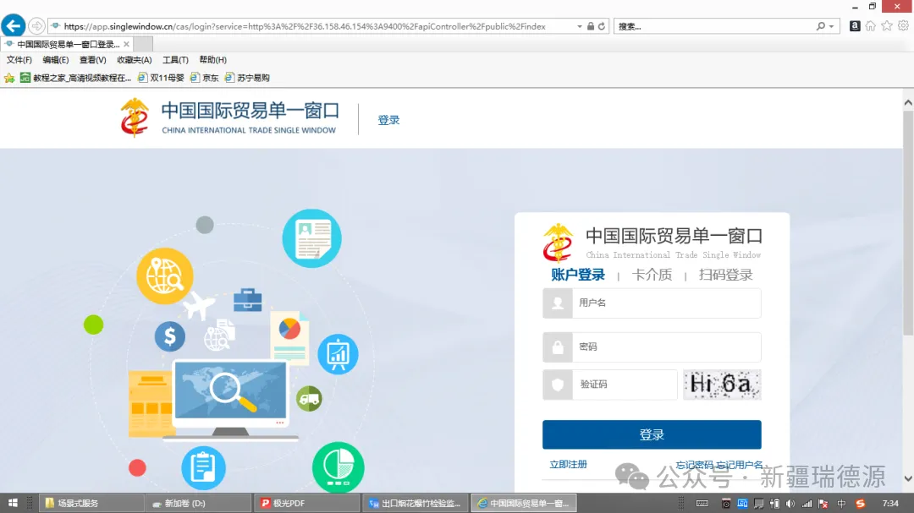Click the browser forward arrow
This screenshot has width=914, height=513.
[36, 26]
